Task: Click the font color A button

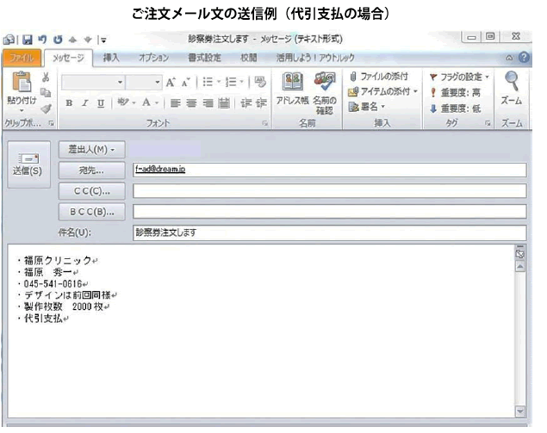Action: tap(146, 102)
